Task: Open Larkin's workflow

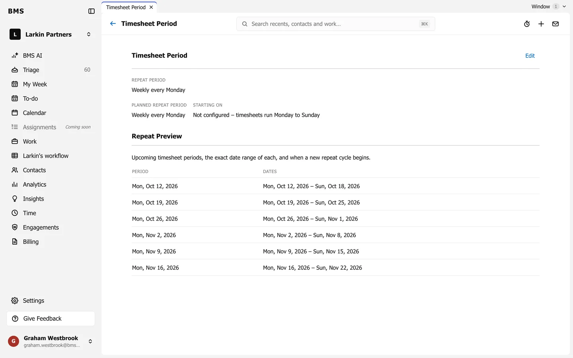Action: click(x=51, y=156)
